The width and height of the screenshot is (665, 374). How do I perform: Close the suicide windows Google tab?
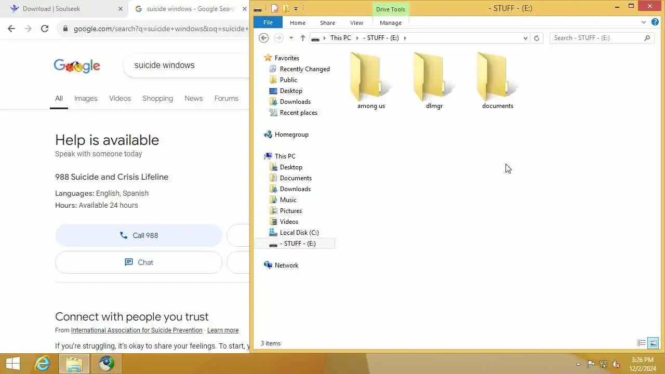point(244,9)
